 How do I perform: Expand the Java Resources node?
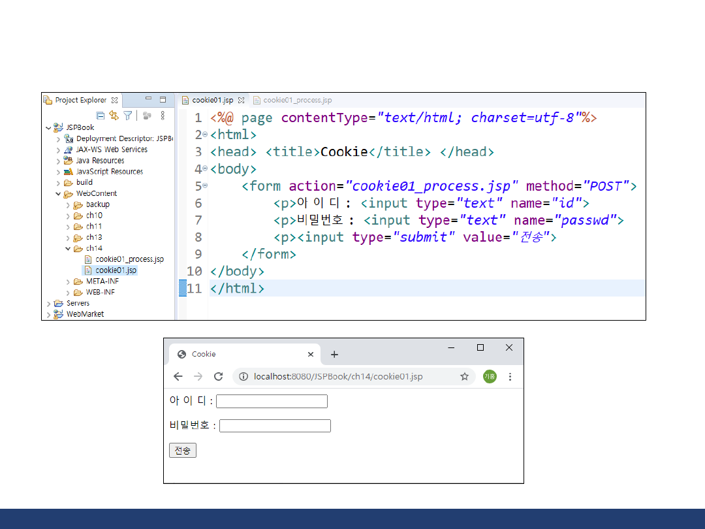[59, 161]
